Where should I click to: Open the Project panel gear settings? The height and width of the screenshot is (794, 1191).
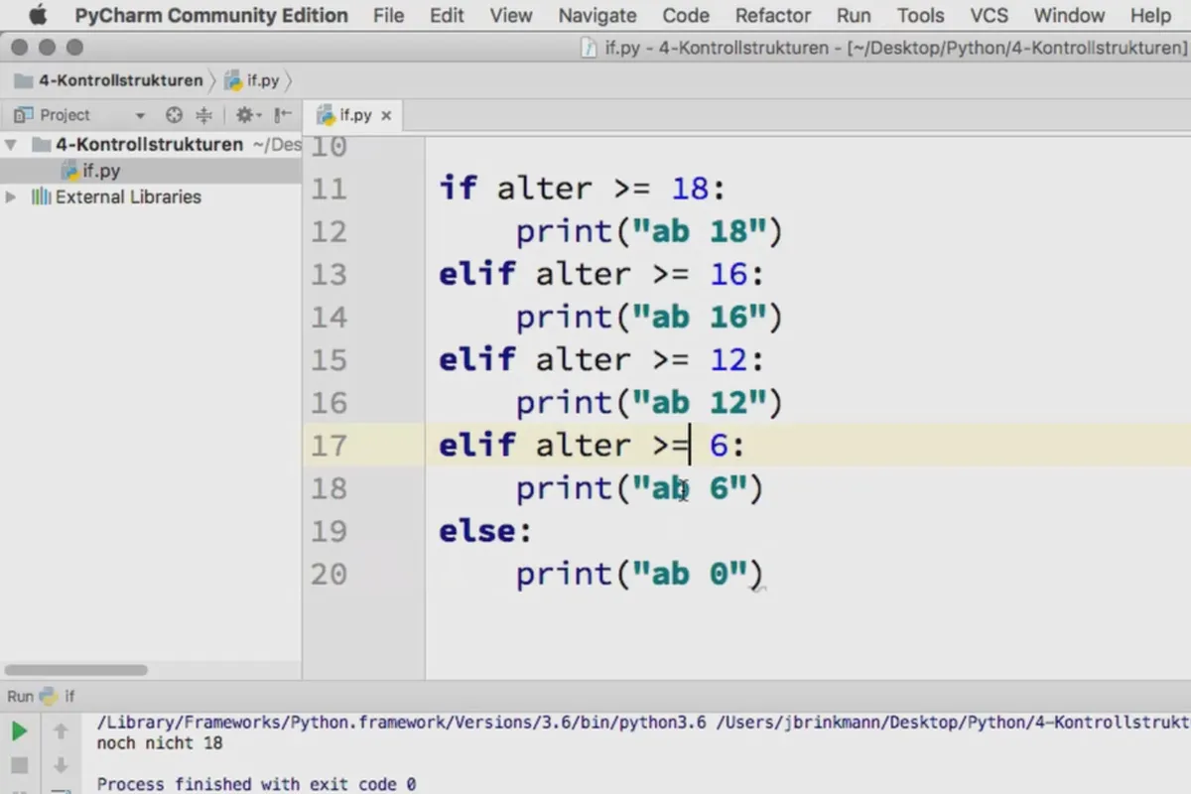(x=244, y=115)
